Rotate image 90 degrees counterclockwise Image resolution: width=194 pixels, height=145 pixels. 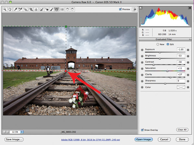[x=68, y=9]
